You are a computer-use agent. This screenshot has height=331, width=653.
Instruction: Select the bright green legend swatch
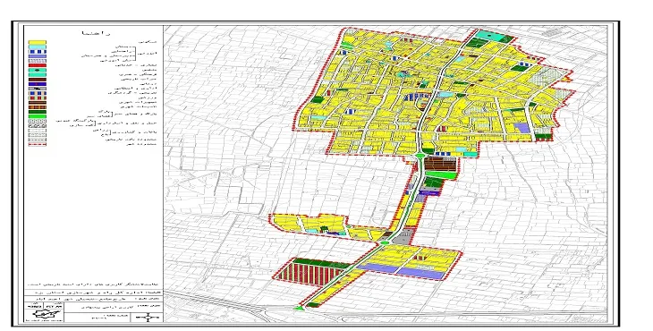(37, 116)
